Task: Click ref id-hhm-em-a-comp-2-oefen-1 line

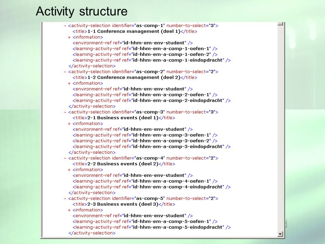Action: click(145, 95)
